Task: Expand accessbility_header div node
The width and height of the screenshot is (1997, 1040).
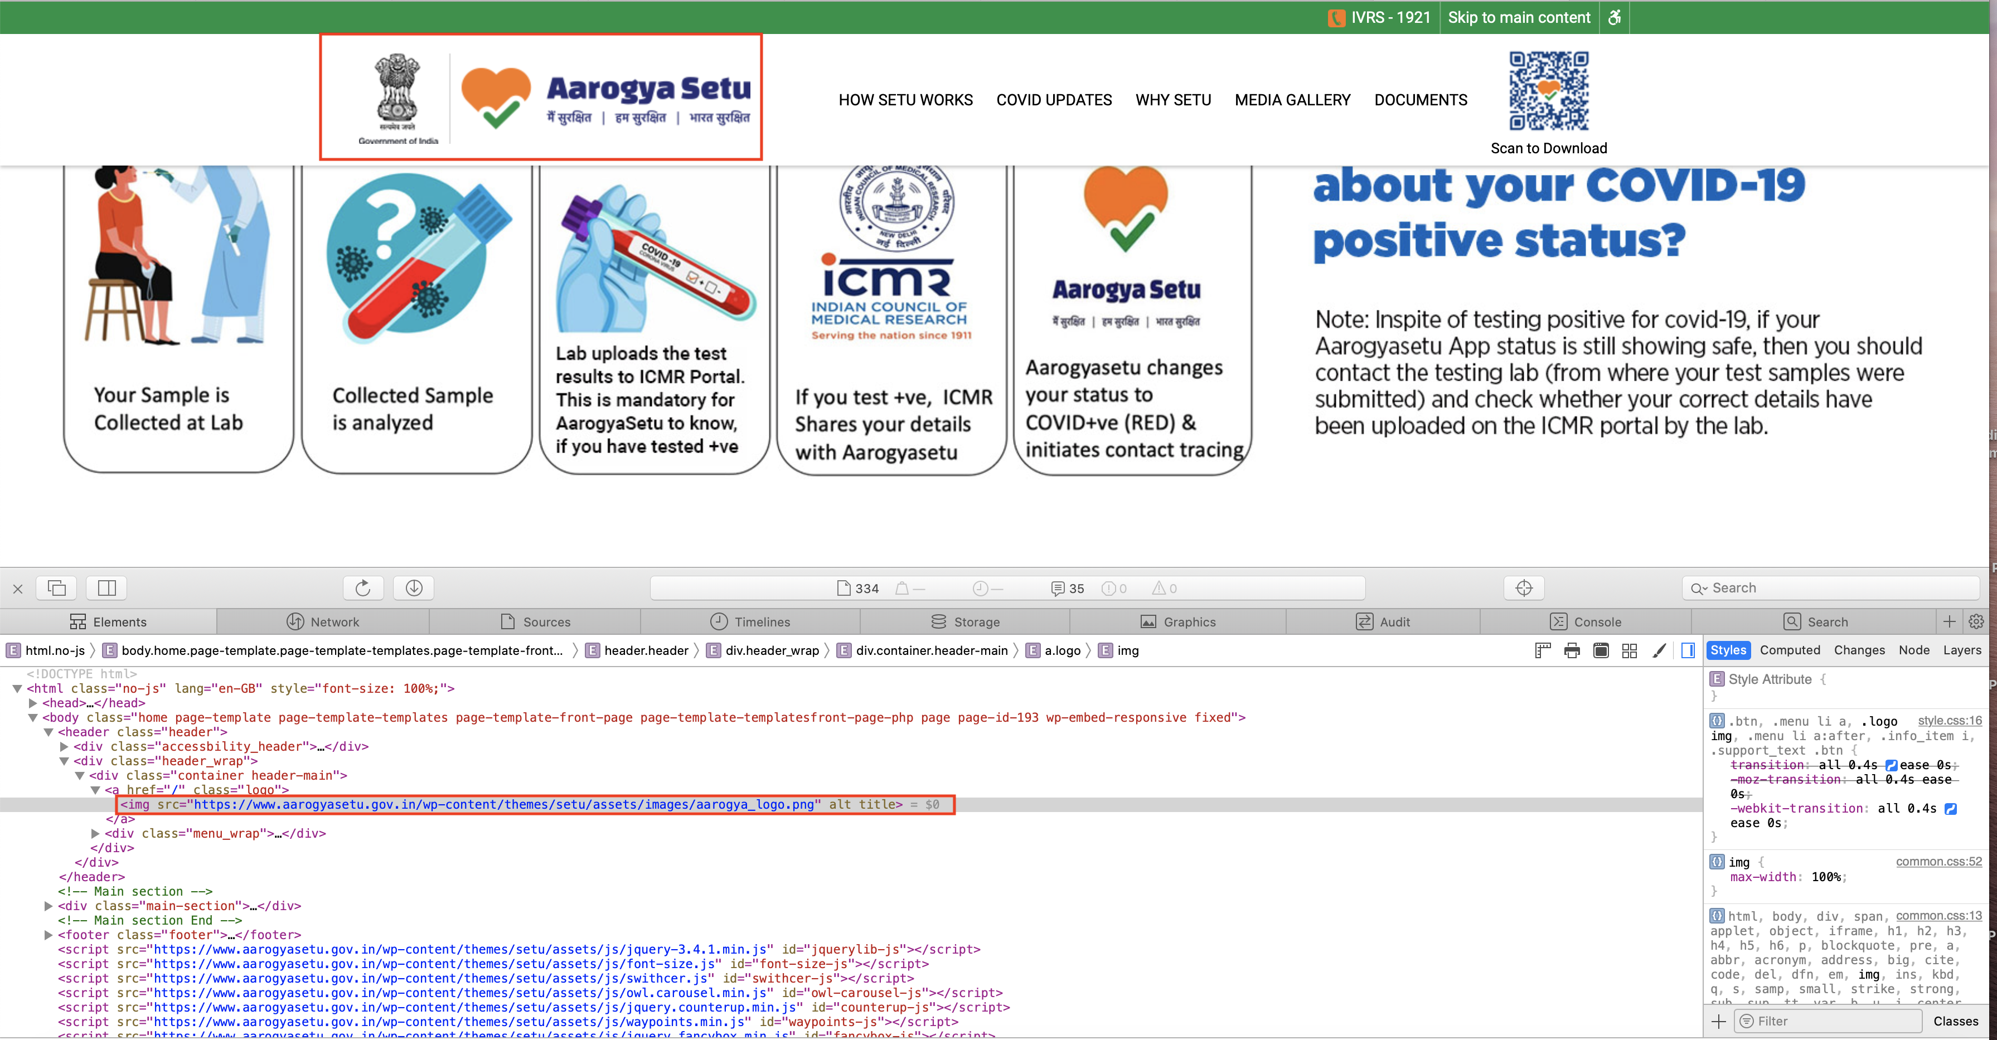Action: (x=64, y=747)
